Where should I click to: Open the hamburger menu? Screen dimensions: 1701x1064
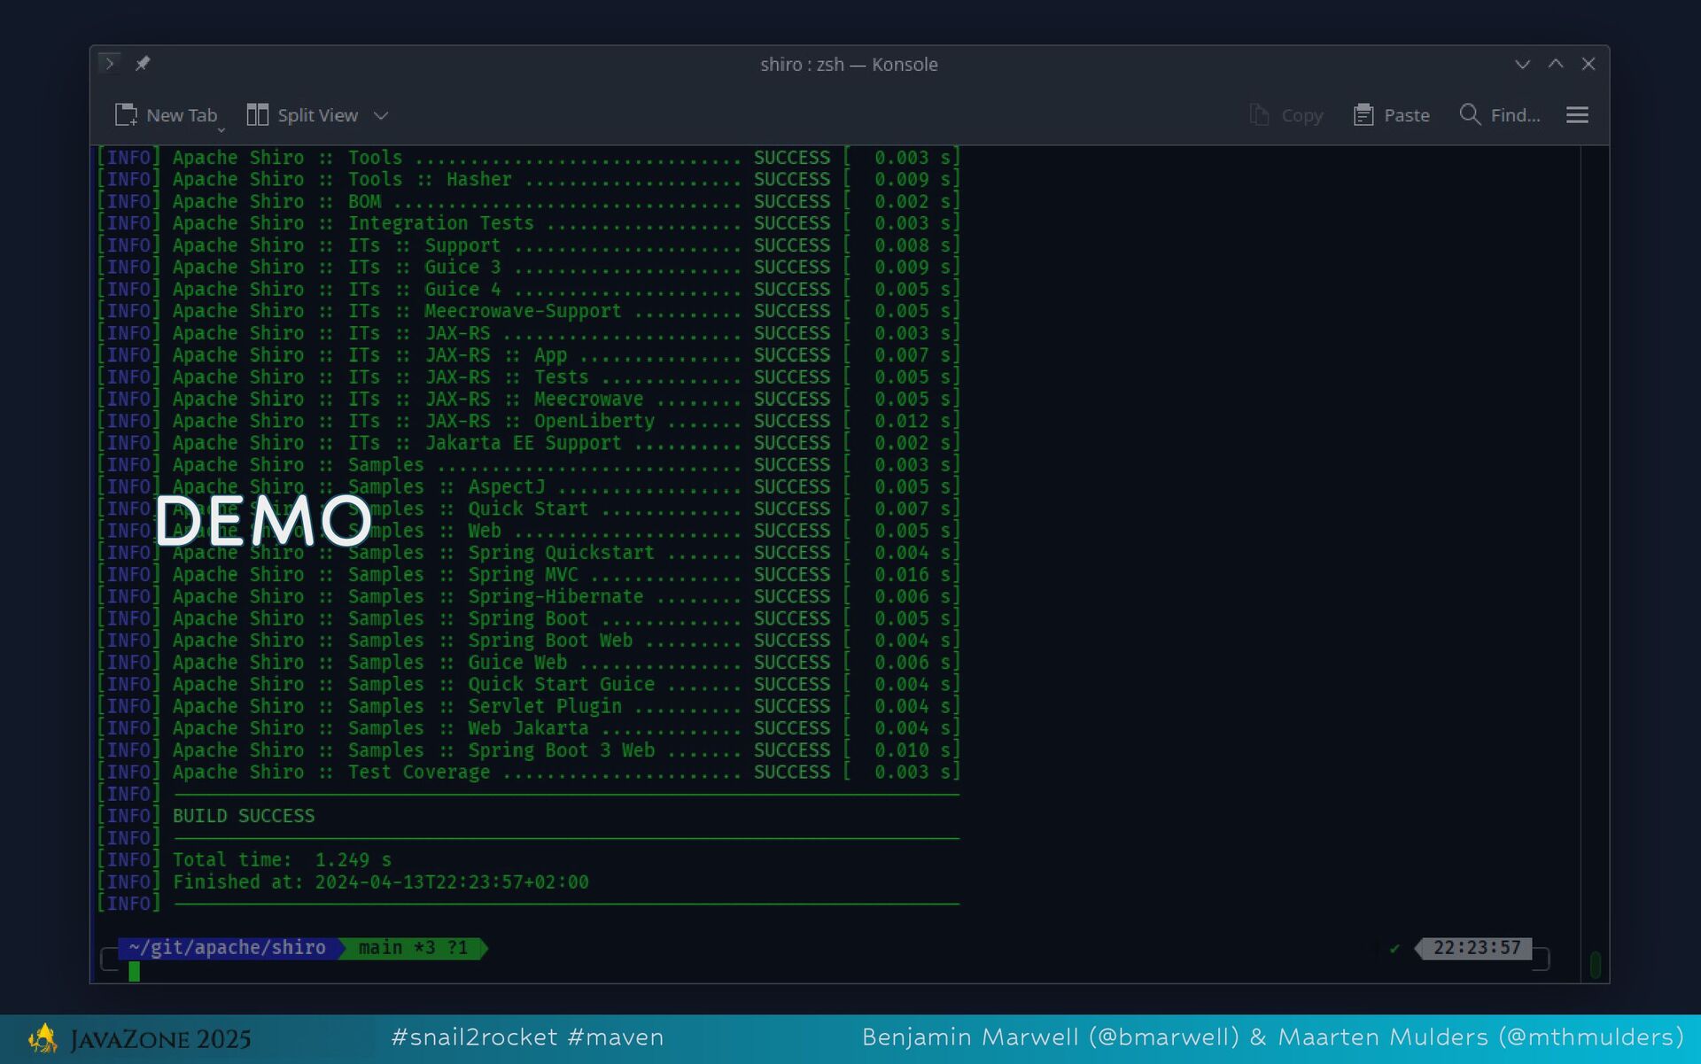click(1577, 115)
